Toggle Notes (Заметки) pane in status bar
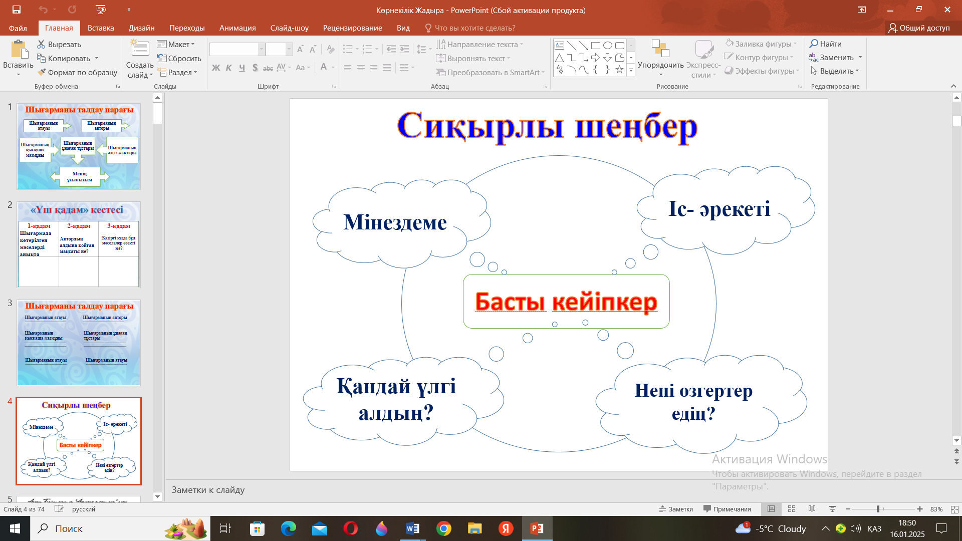Screen dimensions: 962x541 click(x=676, y=509)
